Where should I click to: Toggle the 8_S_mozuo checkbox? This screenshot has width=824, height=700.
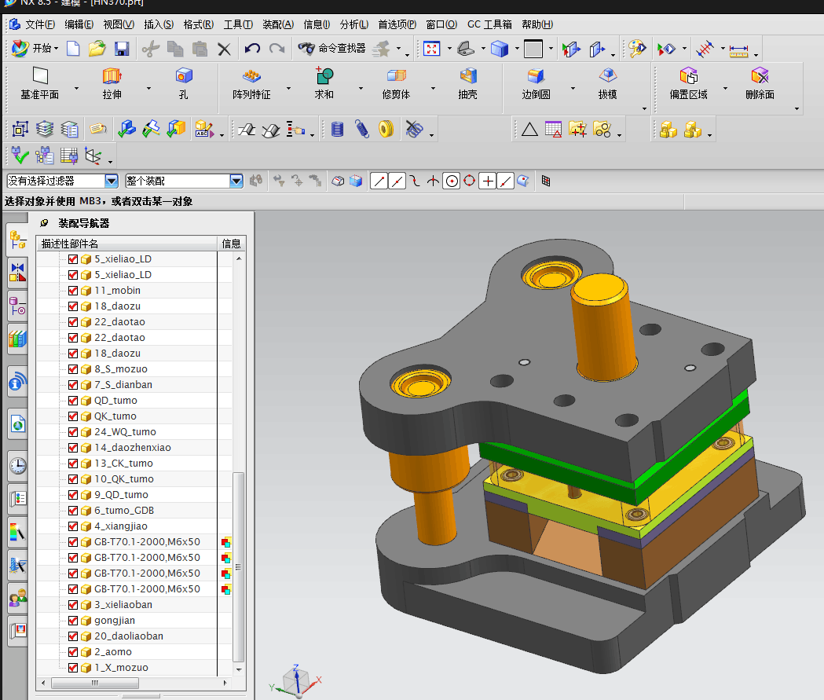(73, 369)
